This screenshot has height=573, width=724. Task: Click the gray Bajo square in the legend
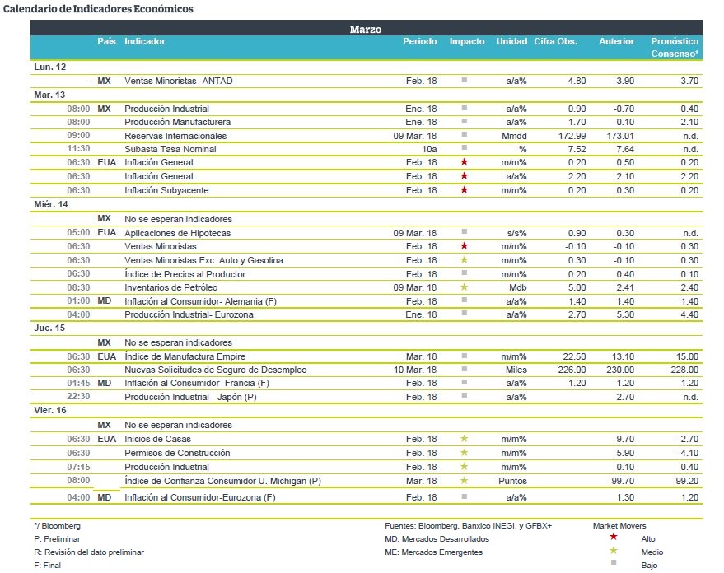(613, 562)
